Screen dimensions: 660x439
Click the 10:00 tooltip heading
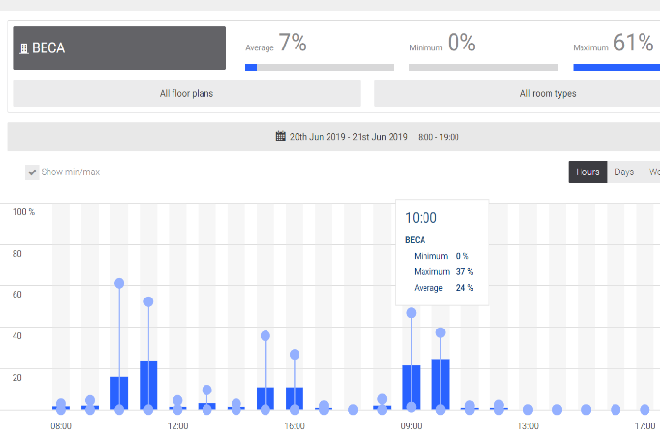click(x=421, y=218)
